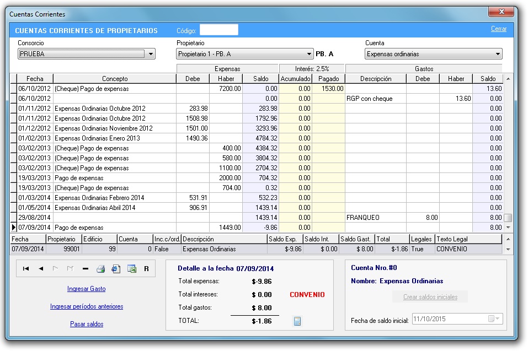Viewport: 528px width, 351px height.
Task: Expand the Consorcio dropdown
Action: pos(151,54)
